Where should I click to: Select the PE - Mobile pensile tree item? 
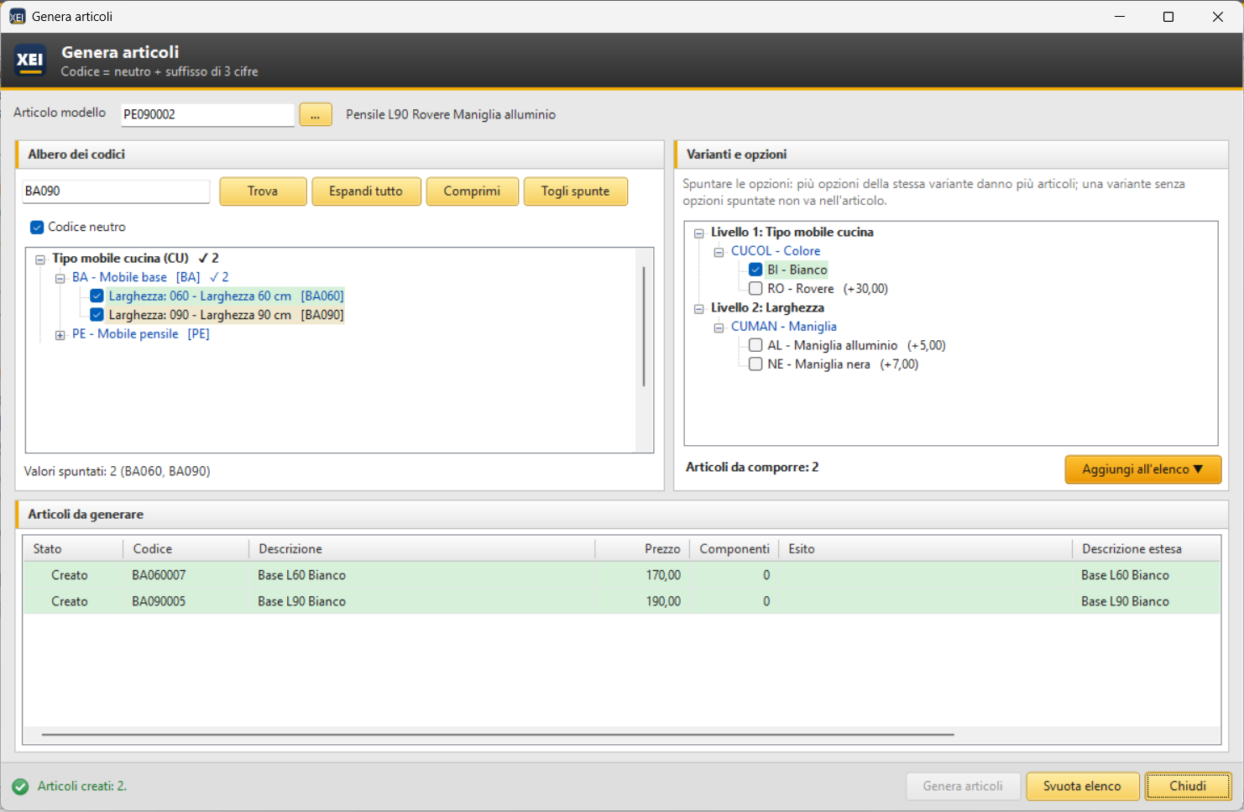click(x=140, y=334)
